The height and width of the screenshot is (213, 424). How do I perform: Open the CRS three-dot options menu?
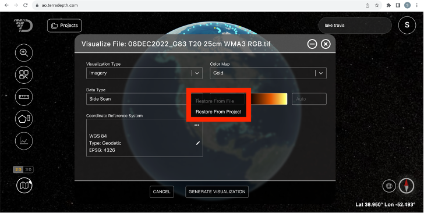[x=197, y=125]
